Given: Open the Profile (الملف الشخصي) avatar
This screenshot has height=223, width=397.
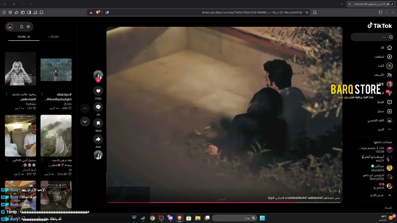Looking at the screenshot, I should pos(390,120).
